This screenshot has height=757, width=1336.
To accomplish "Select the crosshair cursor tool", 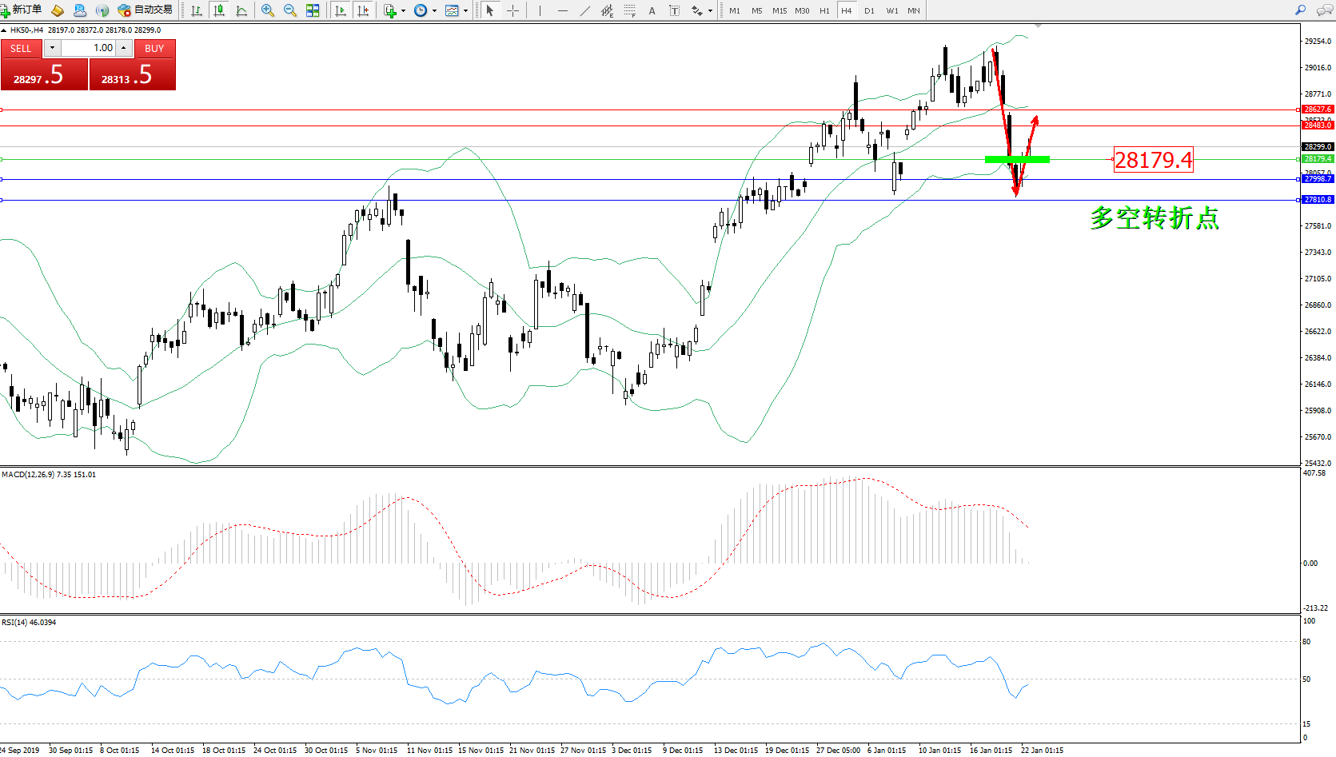I will pos(512,10).
